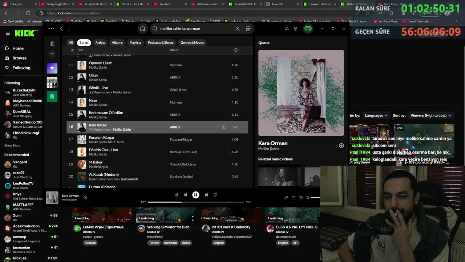Edit the search text in Spotify's search box
Image resolution: width=465 pixels, height=262 pixels.
196,28
